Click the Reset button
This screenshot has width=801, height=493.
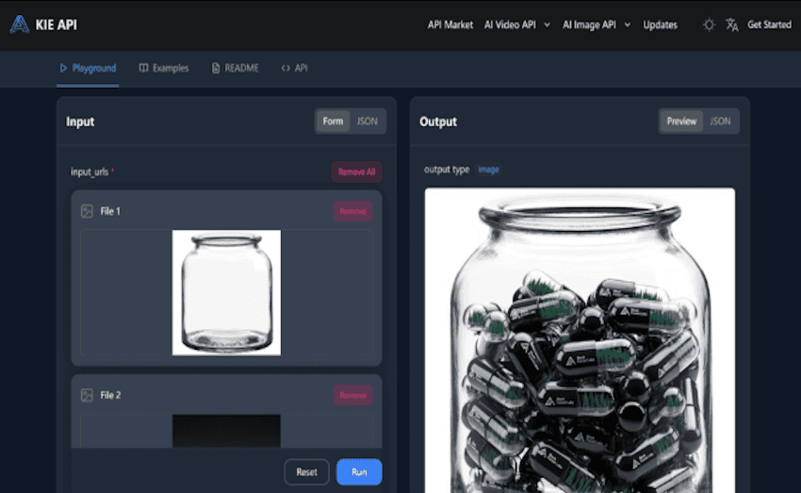(x=306, y=472)
